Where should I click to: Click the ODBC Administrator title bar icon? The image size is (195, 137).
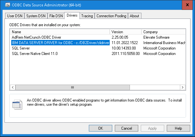(8, 5)
